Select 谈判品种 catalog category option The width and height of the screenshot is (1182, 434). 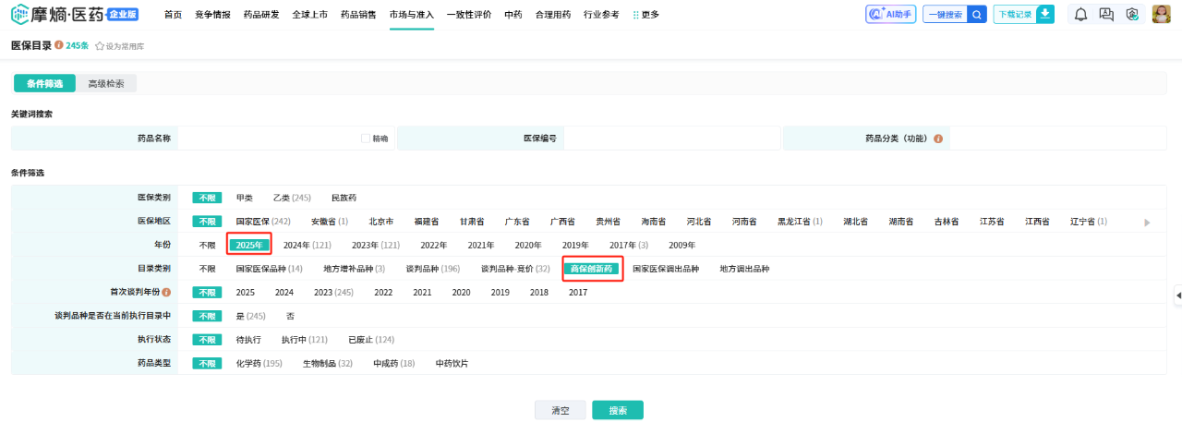point(432,269)
